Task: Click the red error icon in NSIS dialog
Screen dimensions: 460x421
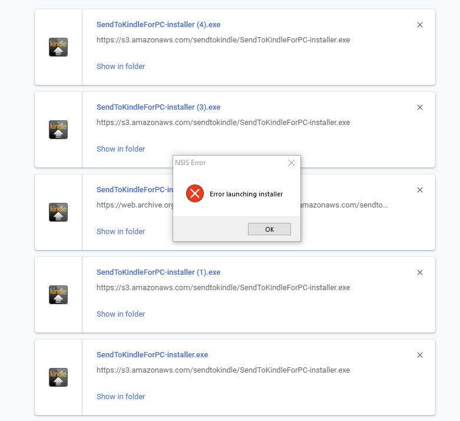Action: click(195, 193)
